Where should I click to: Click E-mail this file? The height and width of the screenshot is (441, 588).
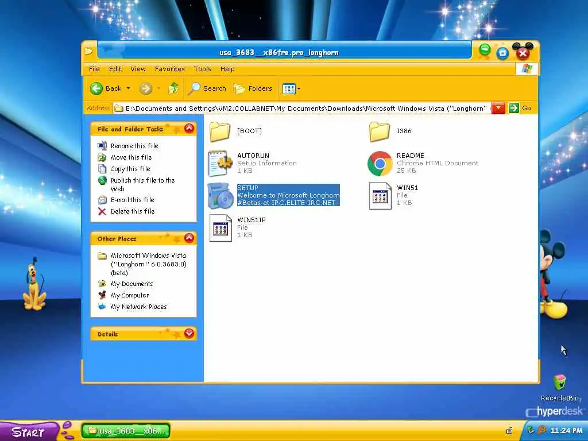pos(133,200)
